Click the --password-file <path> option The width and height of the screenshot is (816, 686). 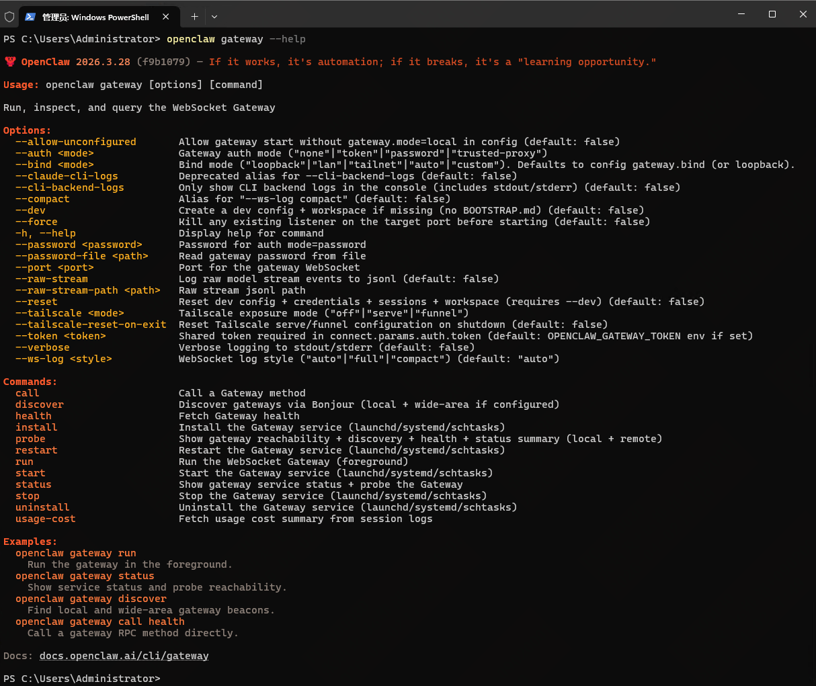[x=82, y=256]
